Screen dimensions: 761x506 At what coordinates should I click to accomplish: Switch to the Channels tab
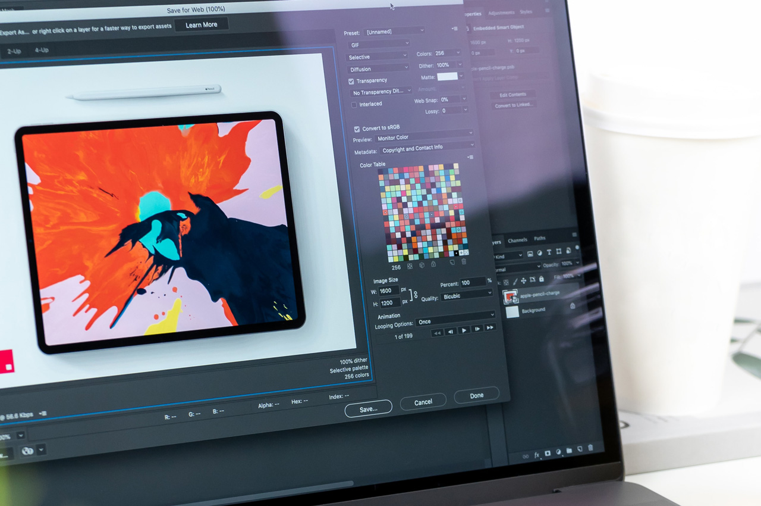517,240
